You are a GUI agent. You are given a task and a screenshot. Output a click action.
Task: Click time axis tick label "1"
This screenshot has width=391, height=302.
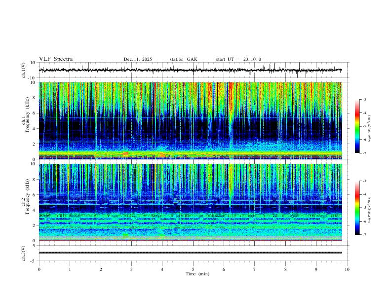pyautogui.click(x=70, y=269)
